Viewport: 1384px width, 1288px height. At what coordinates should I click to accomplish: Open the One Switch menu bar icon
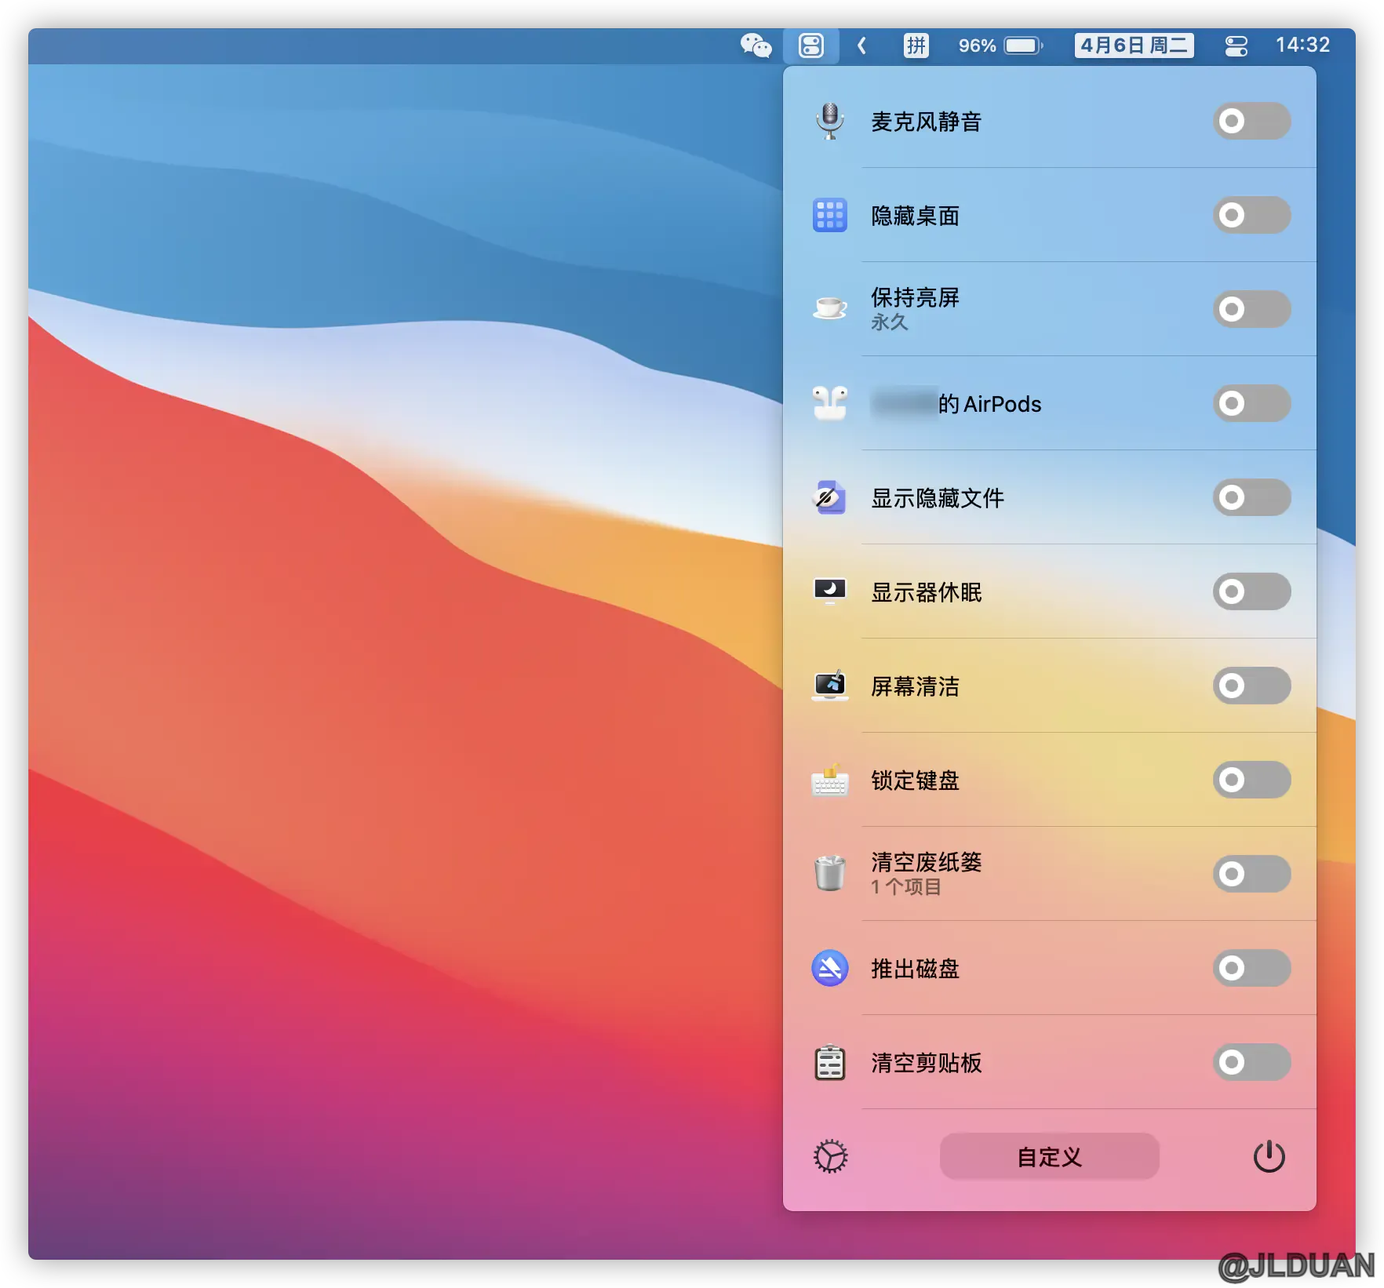(x=811, y=45)
